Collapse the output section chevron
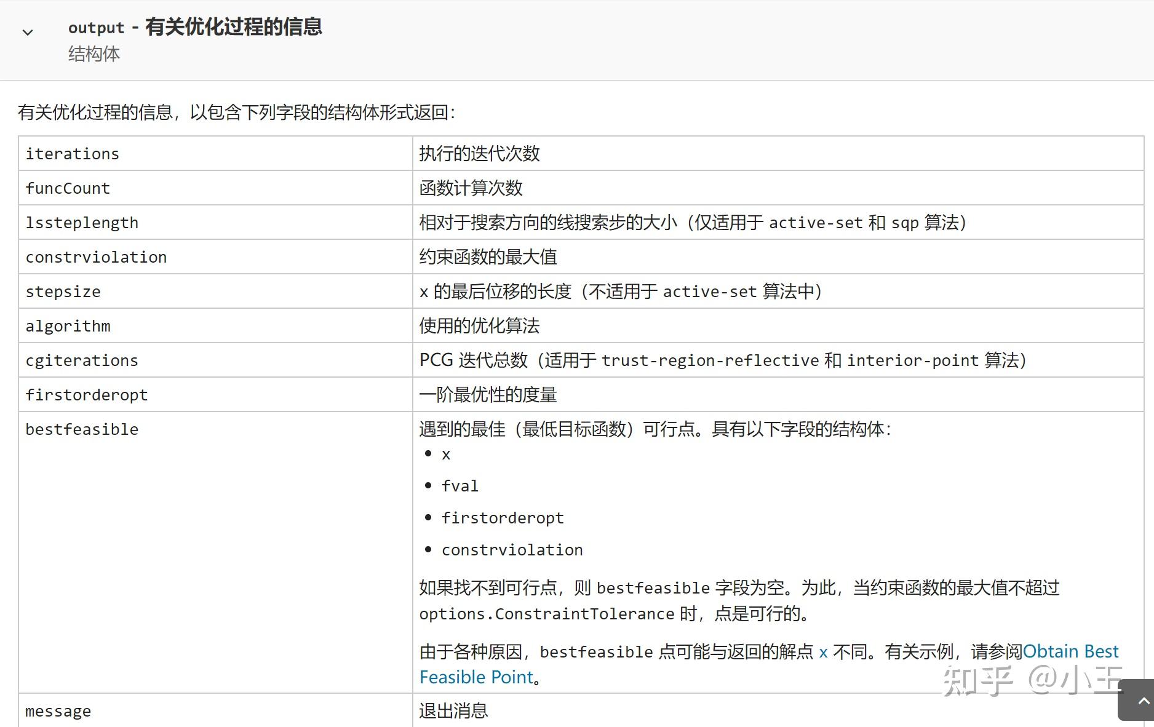This screenshot has height=727, width=1154. click(x=28, y=32)
